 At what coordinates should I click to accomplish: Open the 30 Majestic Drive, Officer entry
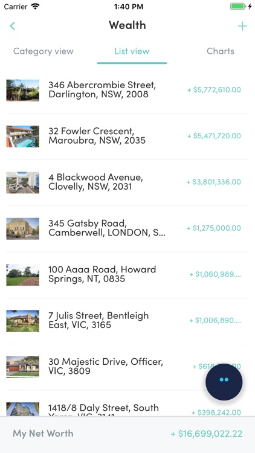[127, 367]
